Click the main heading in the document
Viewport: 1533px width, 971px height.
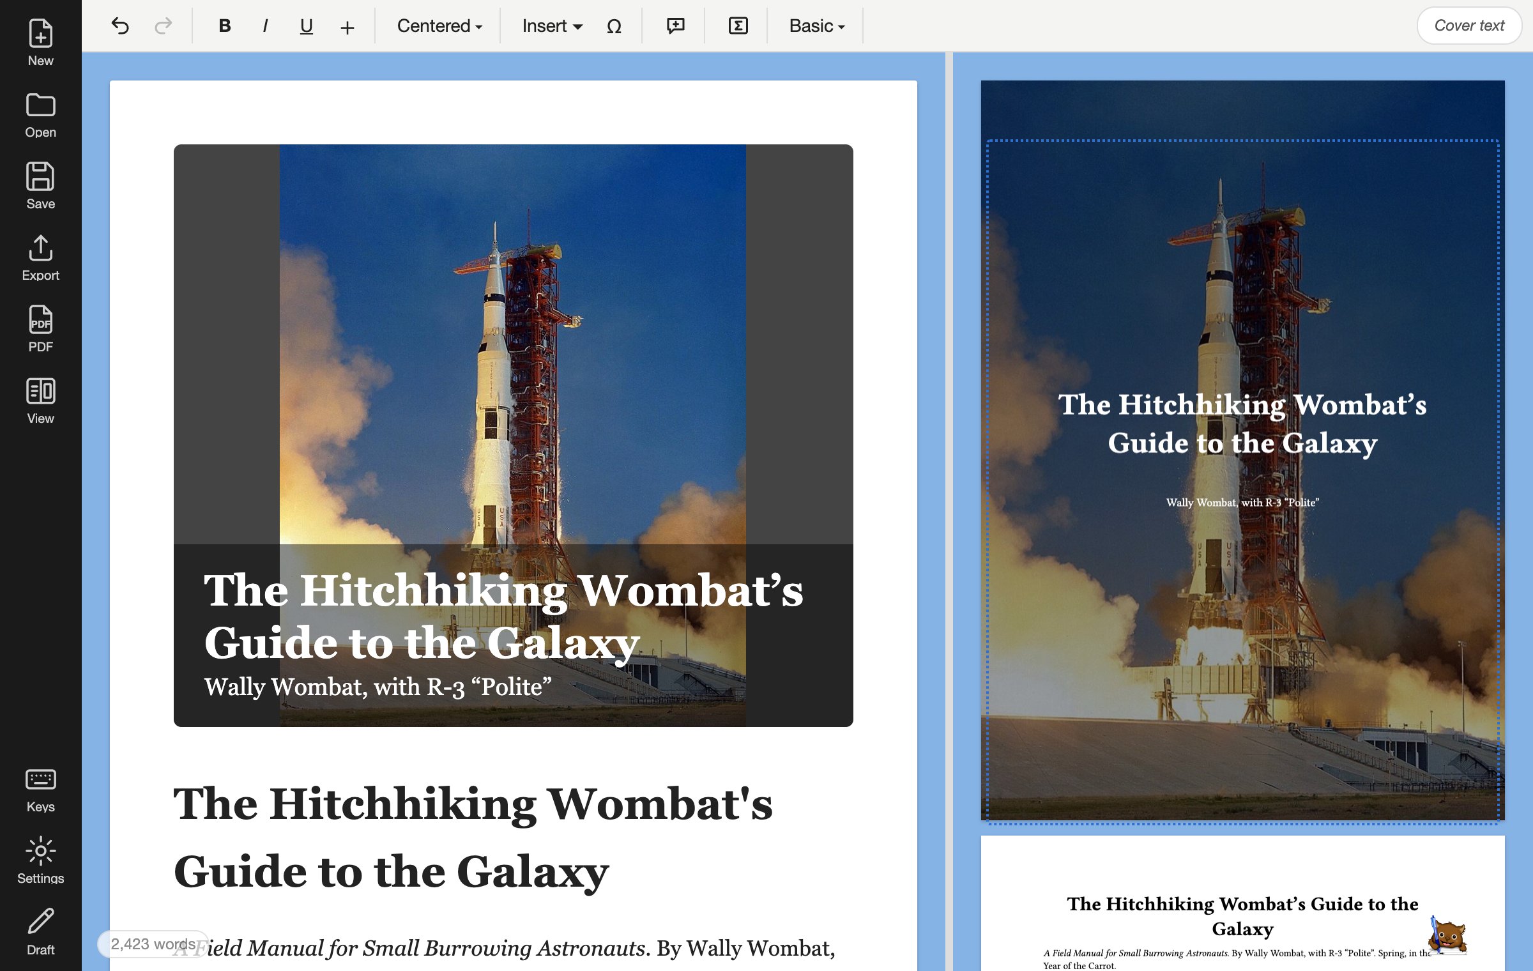tap(473, 837)
